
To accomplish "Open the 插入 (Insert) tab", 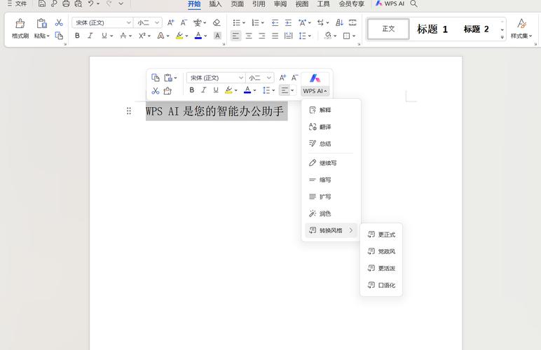I will (215, 3).
